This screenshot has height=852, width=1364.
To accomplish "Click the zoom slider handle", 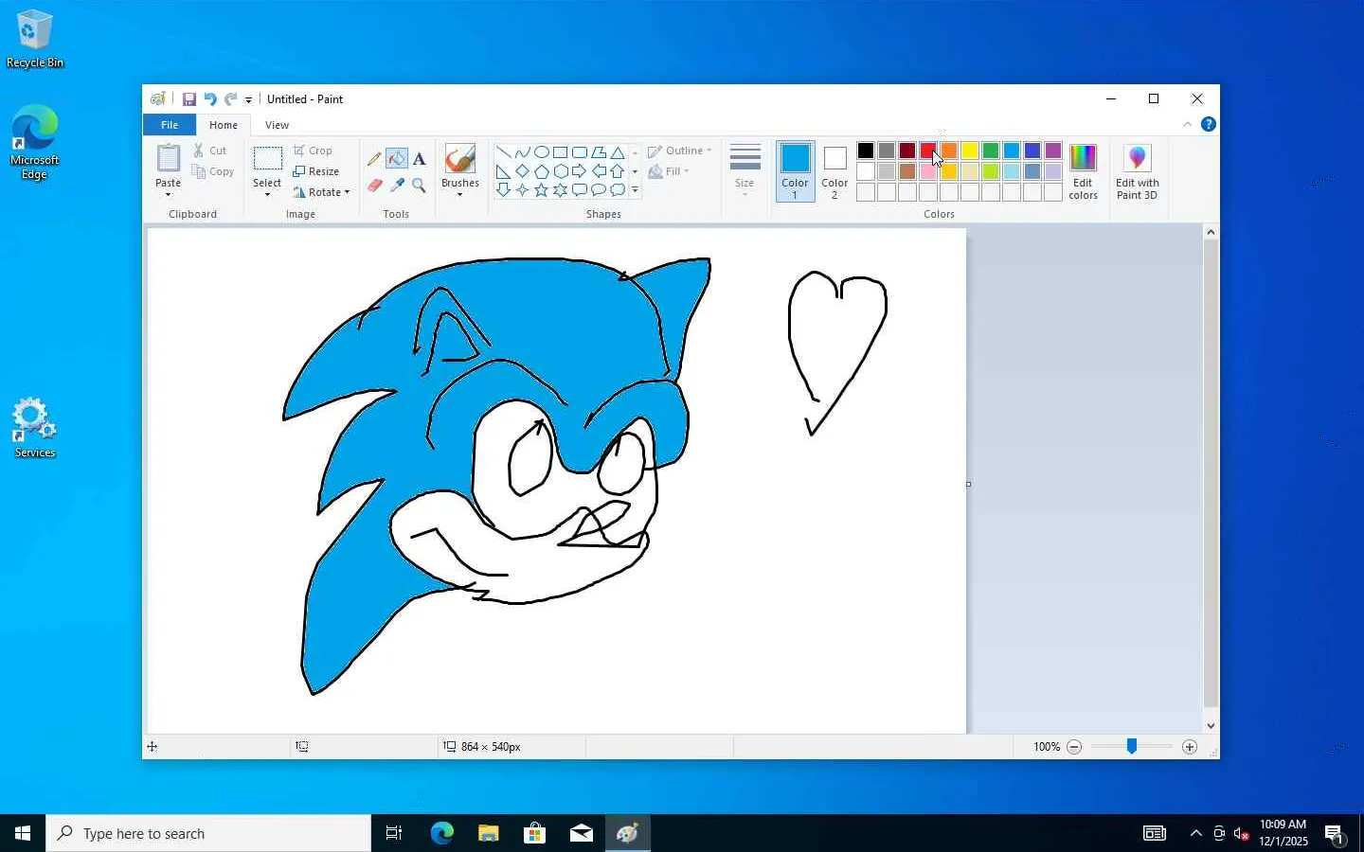I will (1131, 747).
